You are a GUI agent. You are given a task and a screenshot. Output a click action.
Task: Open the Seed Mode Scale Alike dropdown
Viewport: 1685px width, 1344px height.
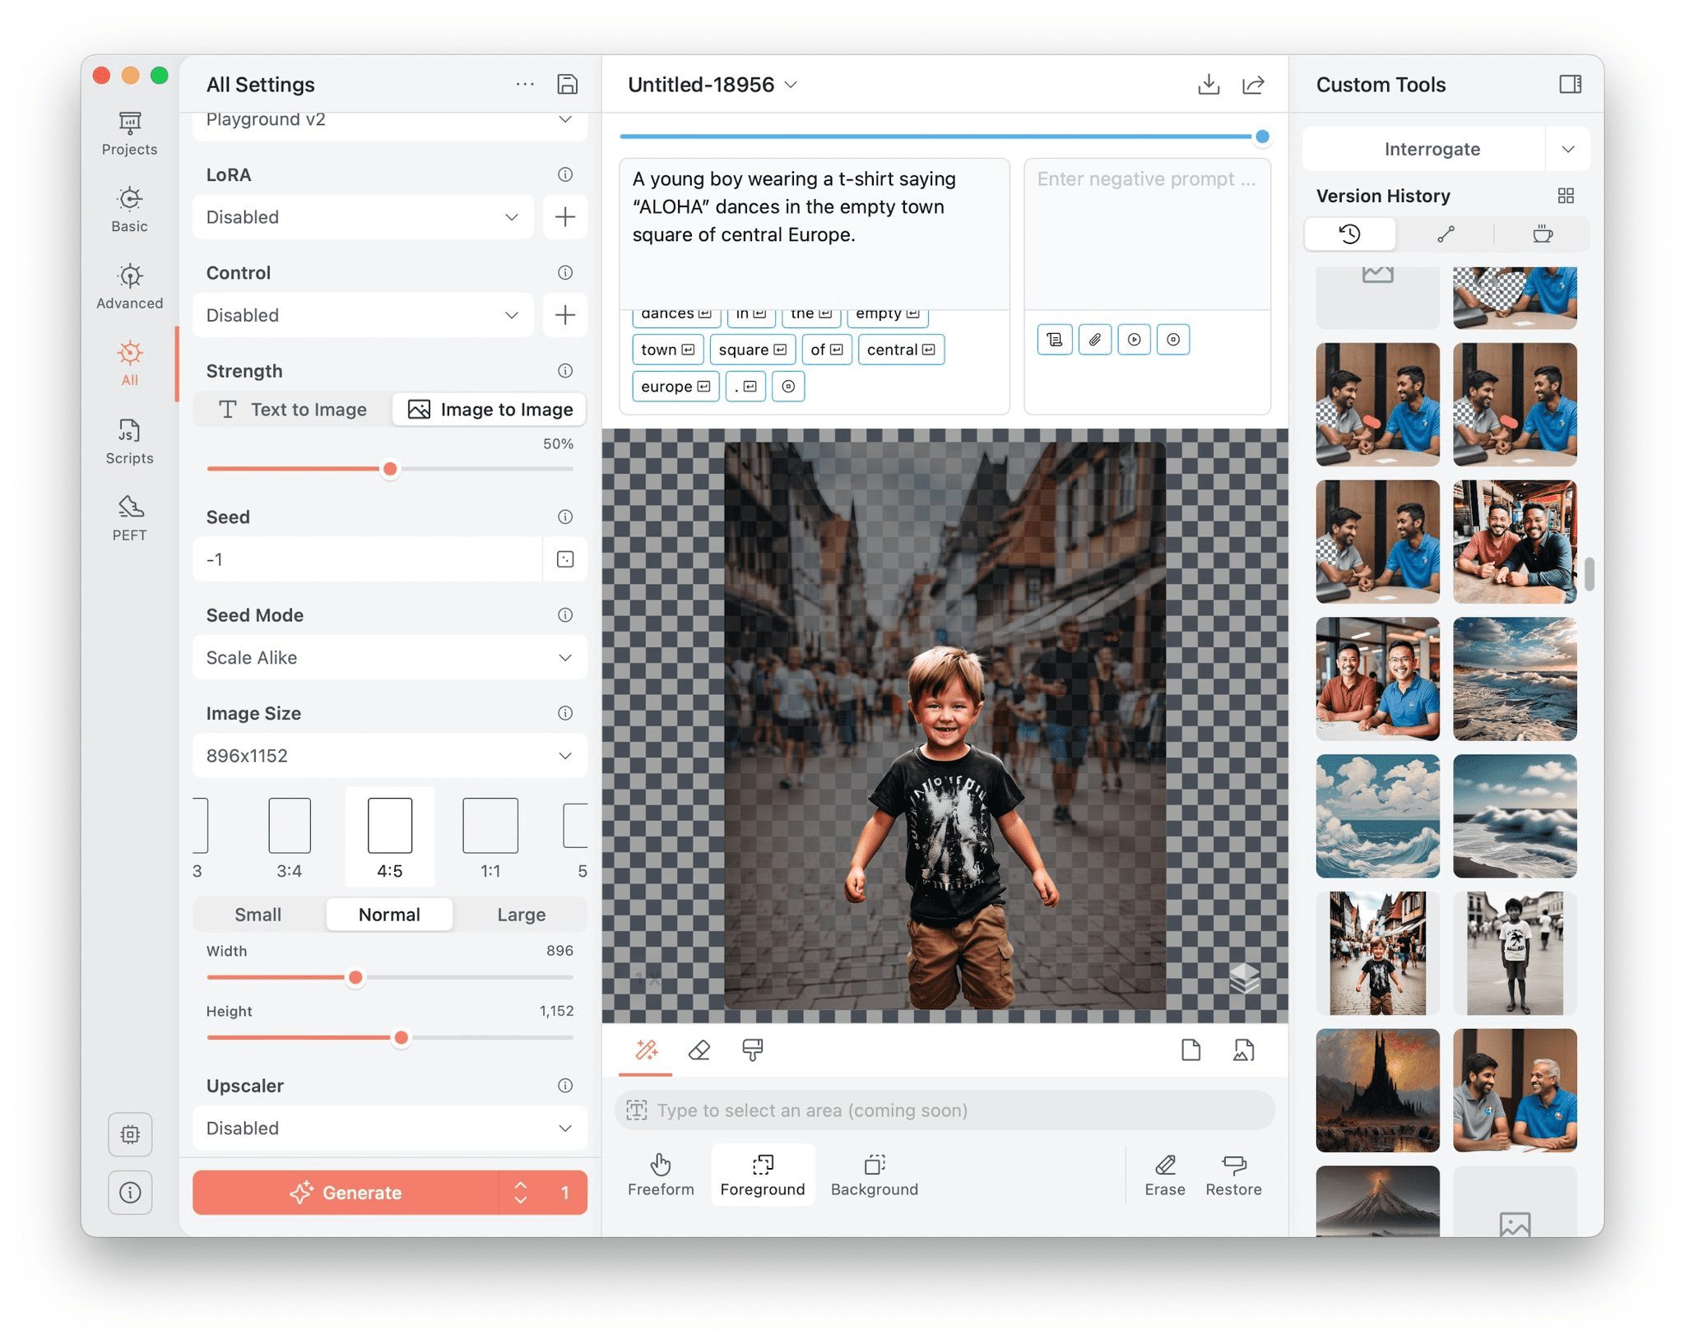pyautogui.click(x=389, y=657)
